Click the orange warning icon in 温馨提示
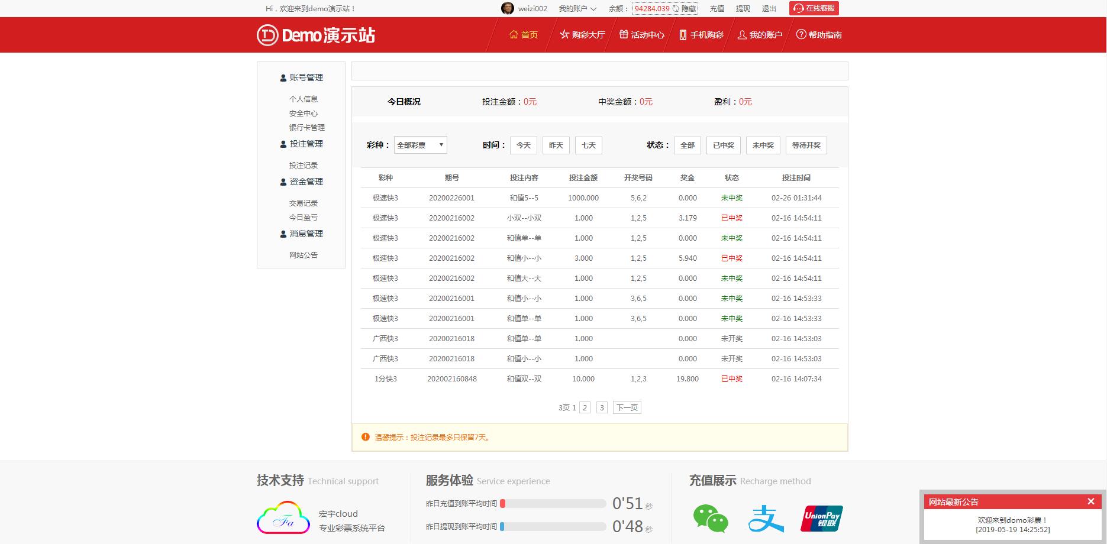The height and width of the screenshot is (544, 1107). tap(365, 437)
